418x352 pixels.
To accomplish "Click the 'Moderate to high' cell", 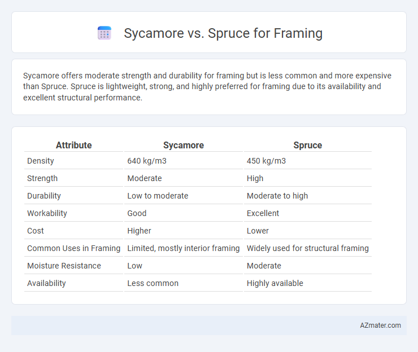I will click(277, 196).
